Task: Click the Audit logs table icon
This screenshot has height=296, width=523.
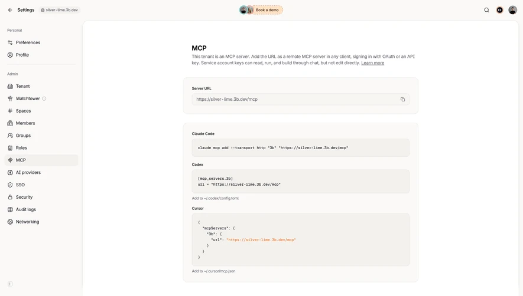Action: coord(10,209)
